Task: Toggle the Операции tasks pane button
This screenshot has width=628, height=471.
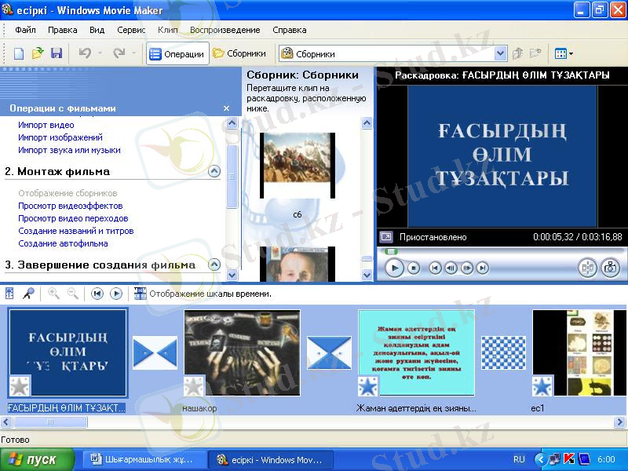Action: (177, 54)
